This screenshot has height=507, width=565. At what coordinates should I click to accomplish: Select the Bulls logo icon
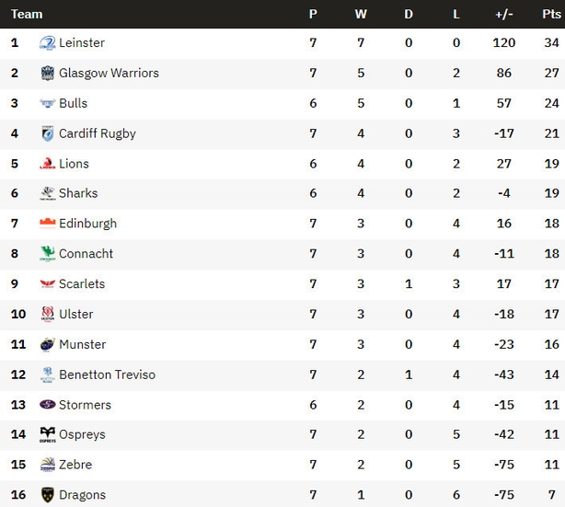pyautogui.click(x=48, y=103)
